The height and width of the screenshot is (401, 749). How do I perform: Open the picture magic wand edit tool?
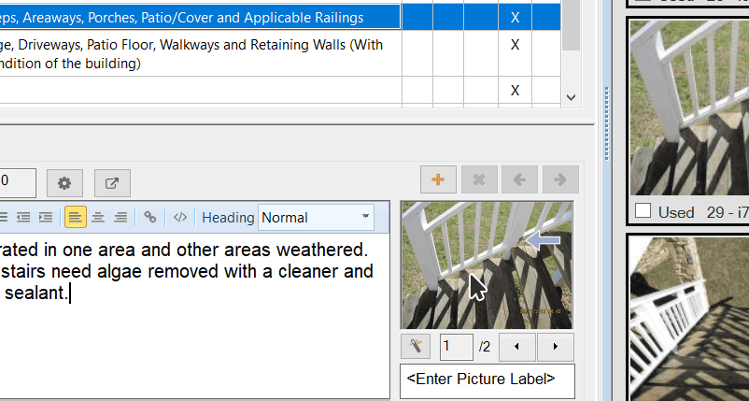[x=416, y=347]
